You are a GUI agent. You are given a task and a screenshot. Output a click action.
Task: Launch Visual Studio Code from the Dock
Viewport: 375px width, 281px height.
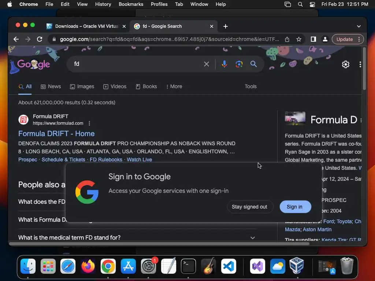(229, 266)
